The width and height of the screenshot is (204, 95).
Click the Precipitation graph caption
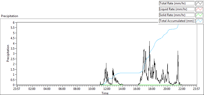pos(9,16)
